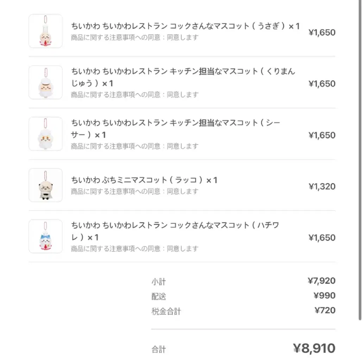Click the ¥8,910 grand total amount

click(x=314, y=348)
